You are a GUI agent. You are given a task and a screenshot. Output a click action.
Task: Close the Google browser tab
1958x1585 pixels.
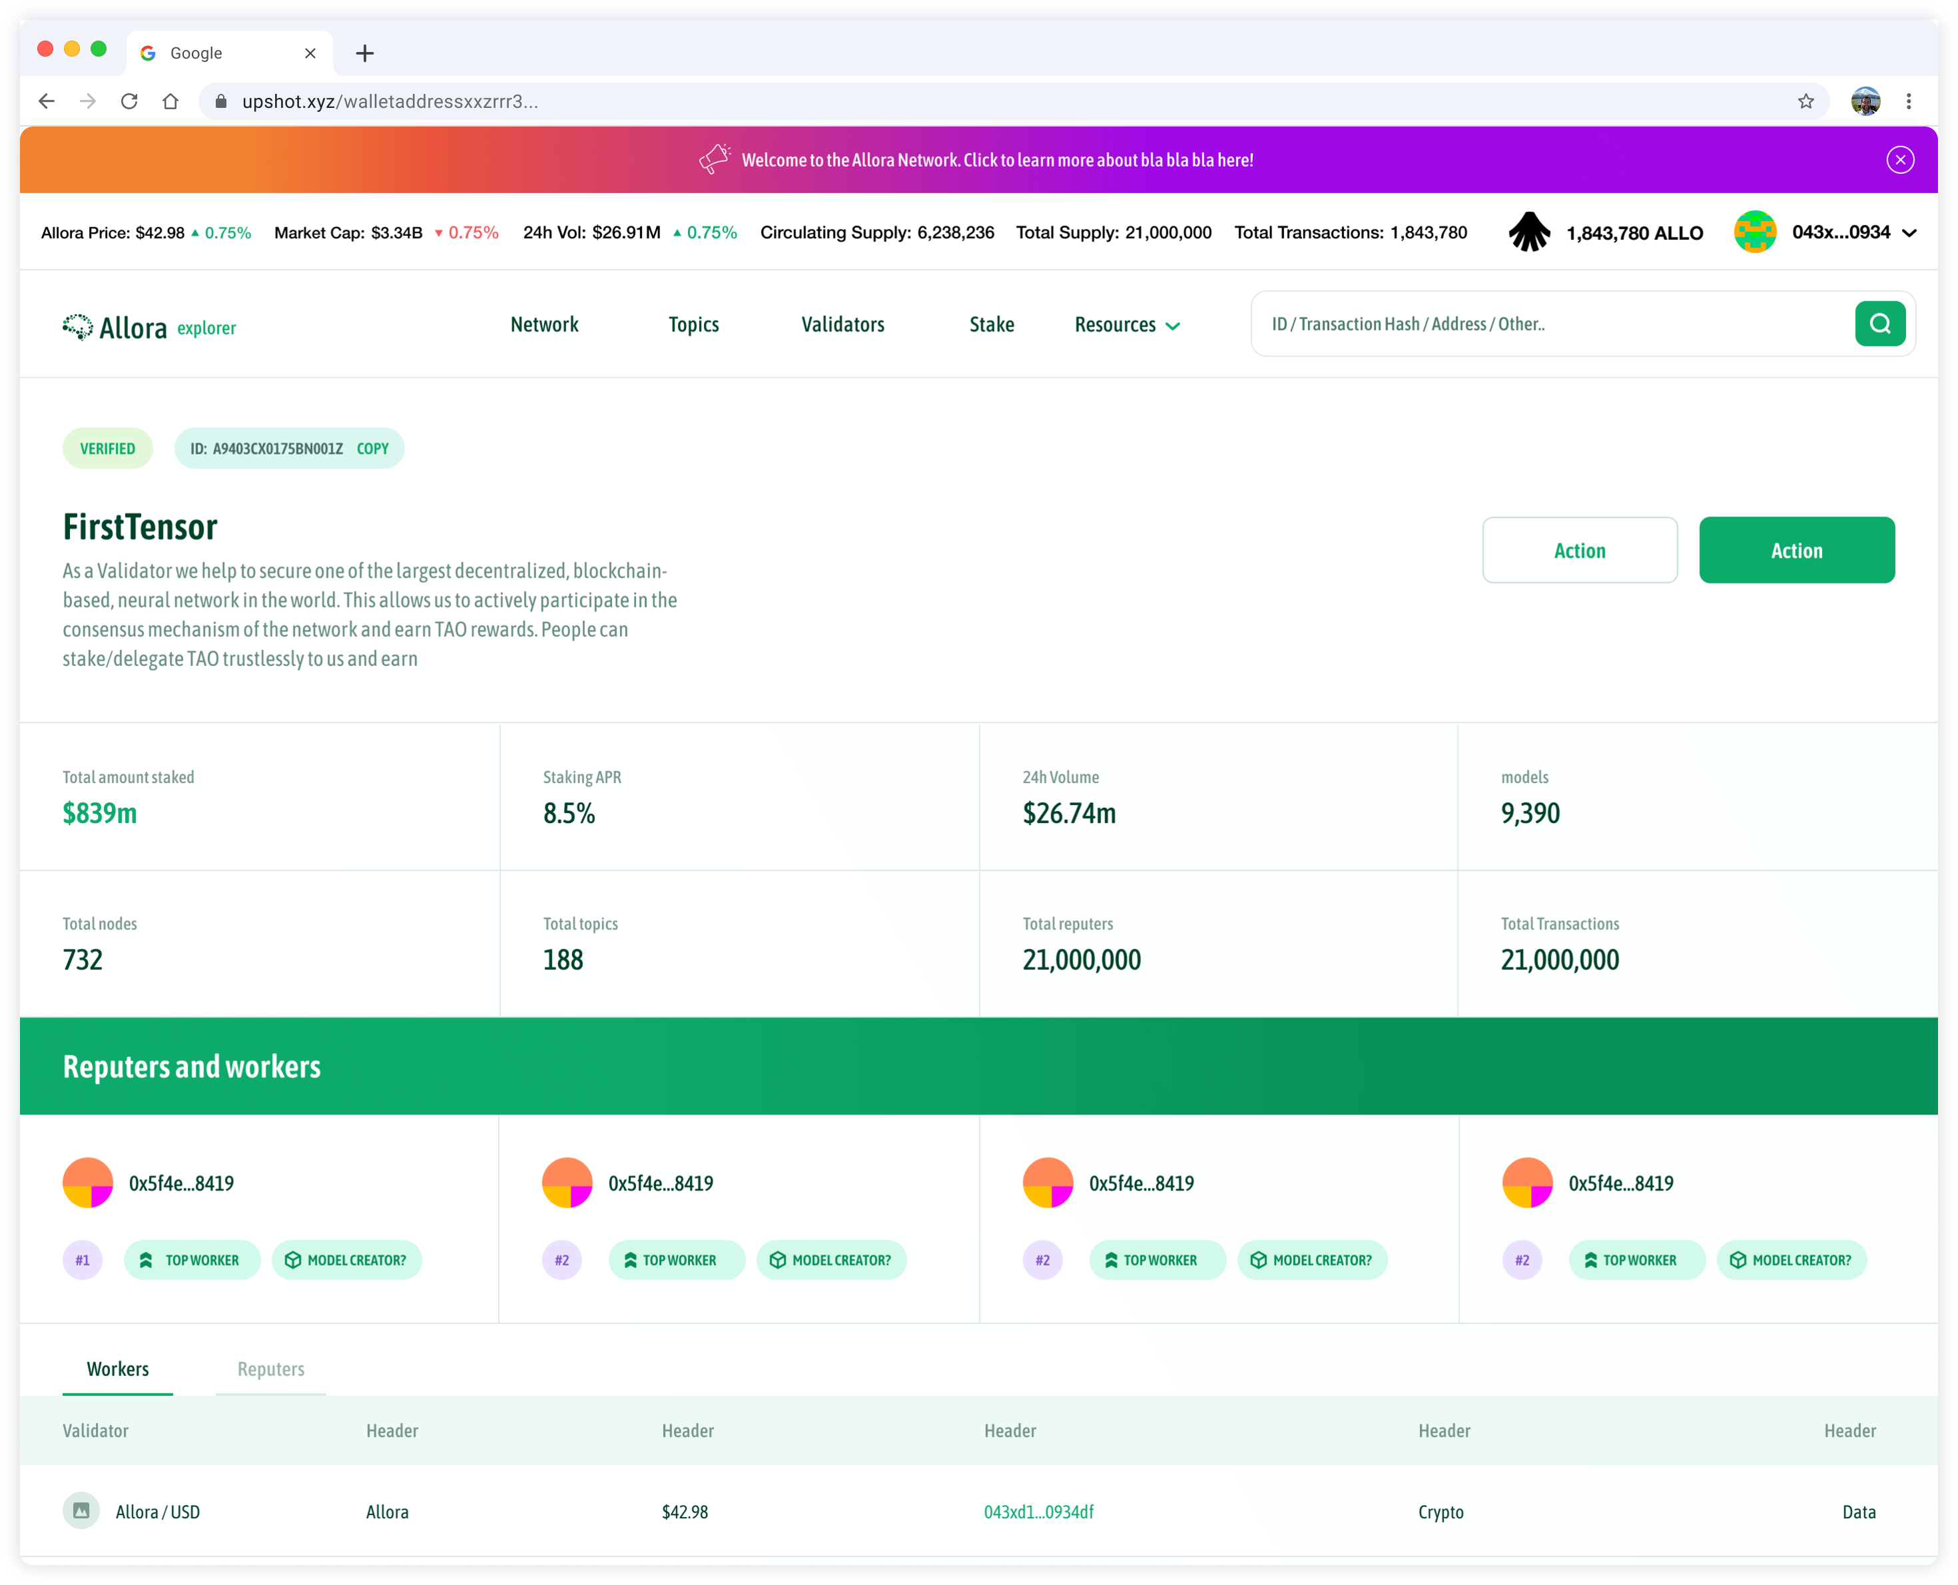point(310,53)
